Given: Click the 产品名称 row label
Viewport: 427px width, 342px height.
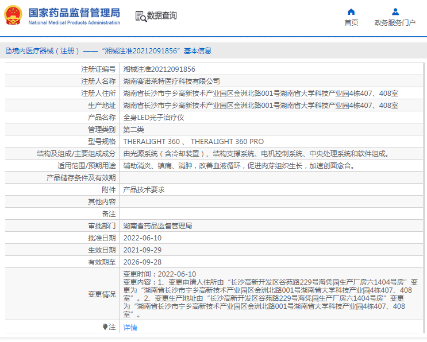Looking at the screenshot, I should point(102,118).
